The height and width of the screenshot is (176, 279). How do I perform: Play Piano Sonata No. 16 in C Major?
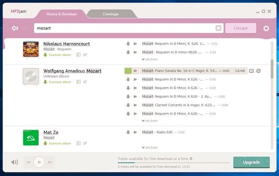click(x=135, y=71)
